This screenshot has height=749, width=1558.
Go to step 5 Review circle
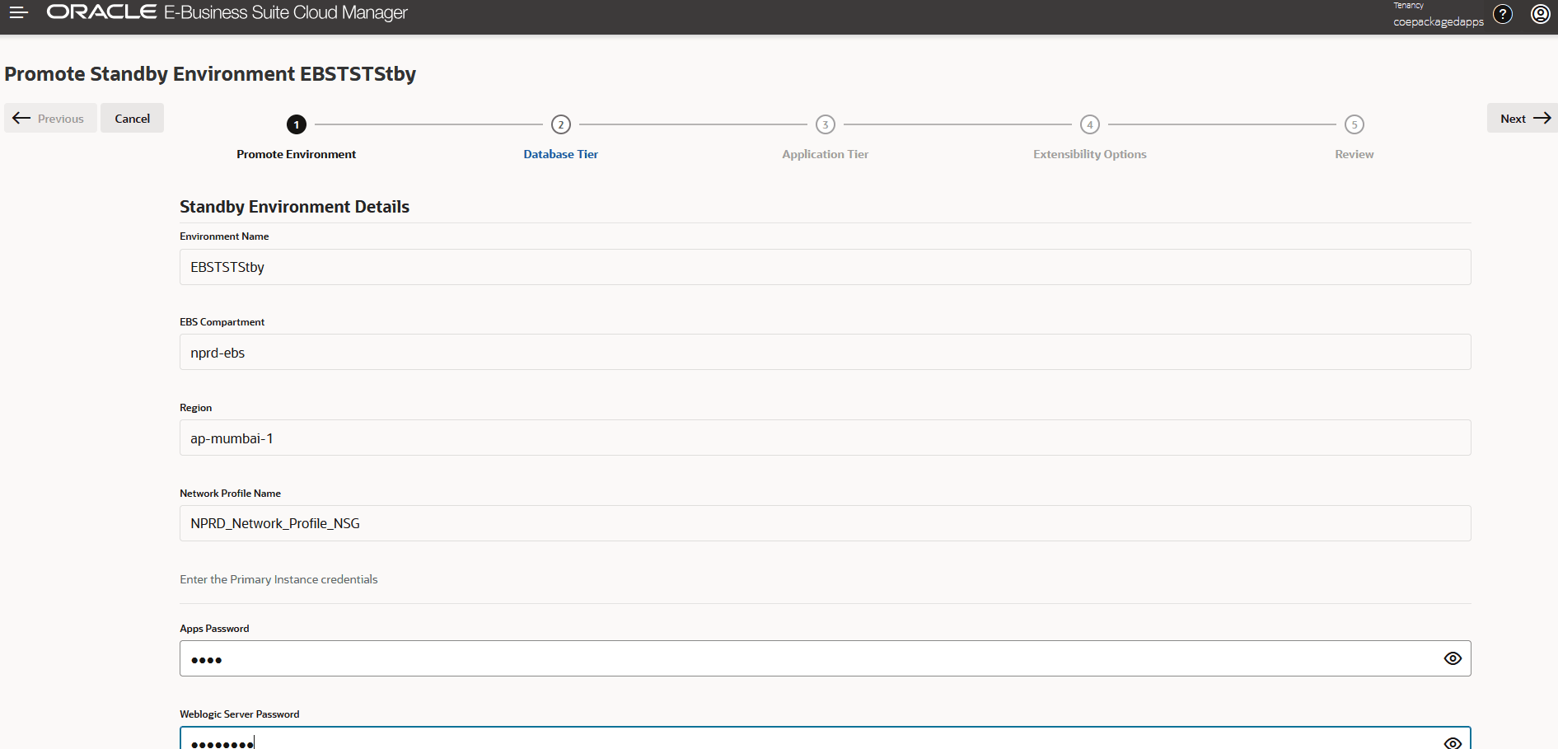1354,124
